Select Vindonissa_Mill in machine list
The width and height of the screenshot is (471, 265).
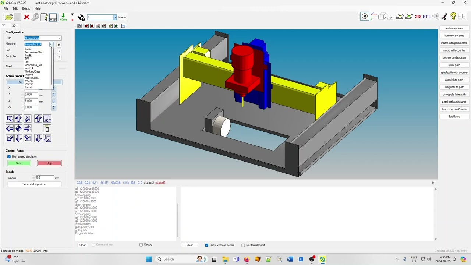(x=33, y=65)
